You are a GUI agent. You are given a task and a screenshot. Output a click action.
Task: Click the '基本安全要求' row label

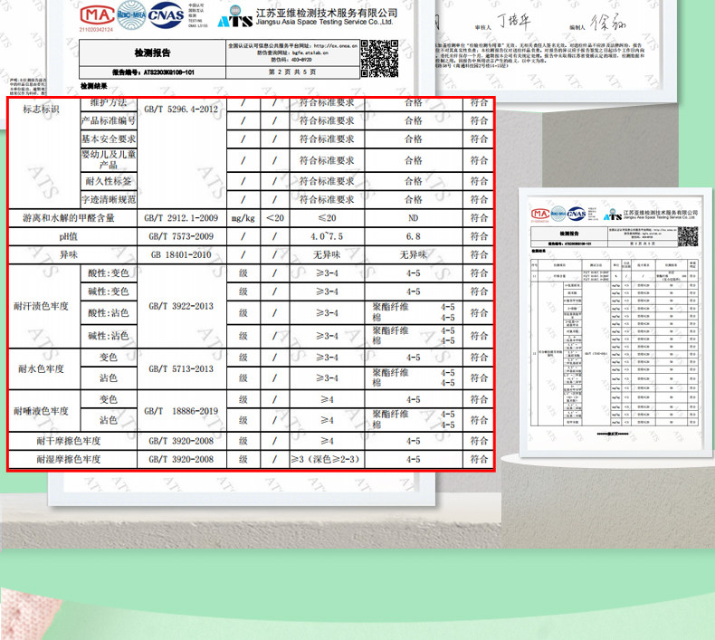click(109, 139)
